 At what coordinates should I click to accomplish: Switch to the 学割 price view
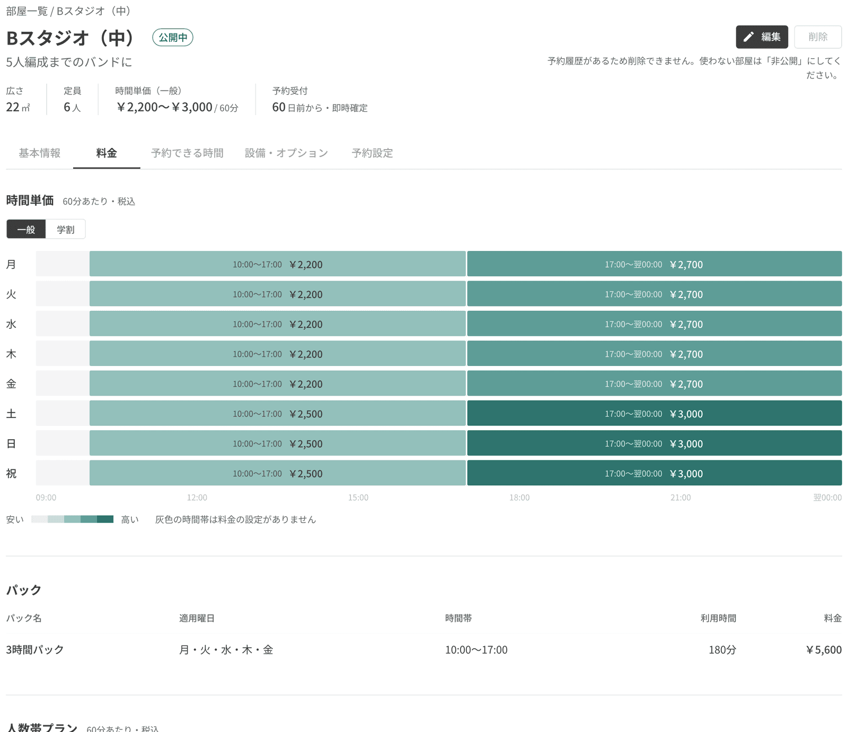pyautogui.click(x=66, y=229)
